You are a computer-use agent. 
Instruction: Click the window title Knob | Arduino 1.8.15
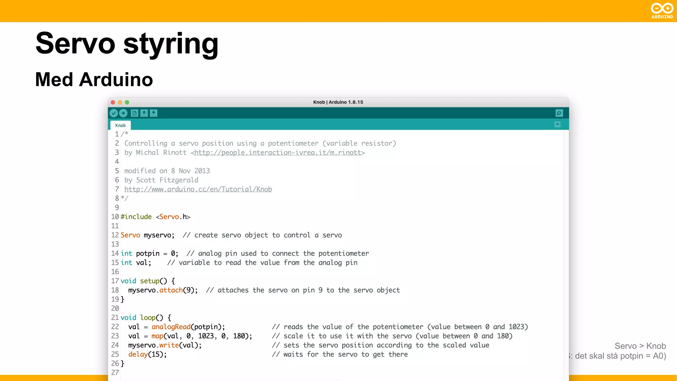point(338,102)
